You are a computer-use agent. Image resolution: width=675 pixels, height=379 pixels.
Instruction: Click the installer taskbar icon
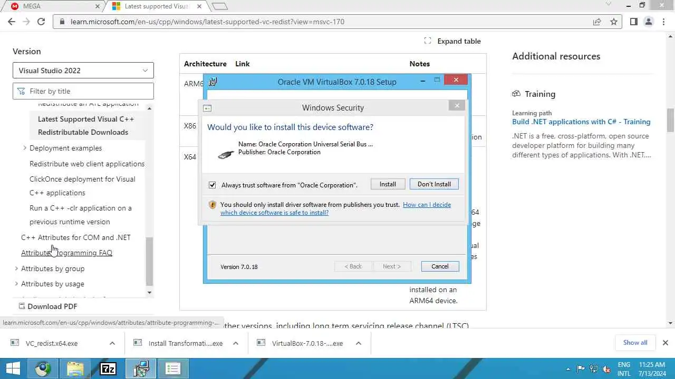tap(141, 368)
